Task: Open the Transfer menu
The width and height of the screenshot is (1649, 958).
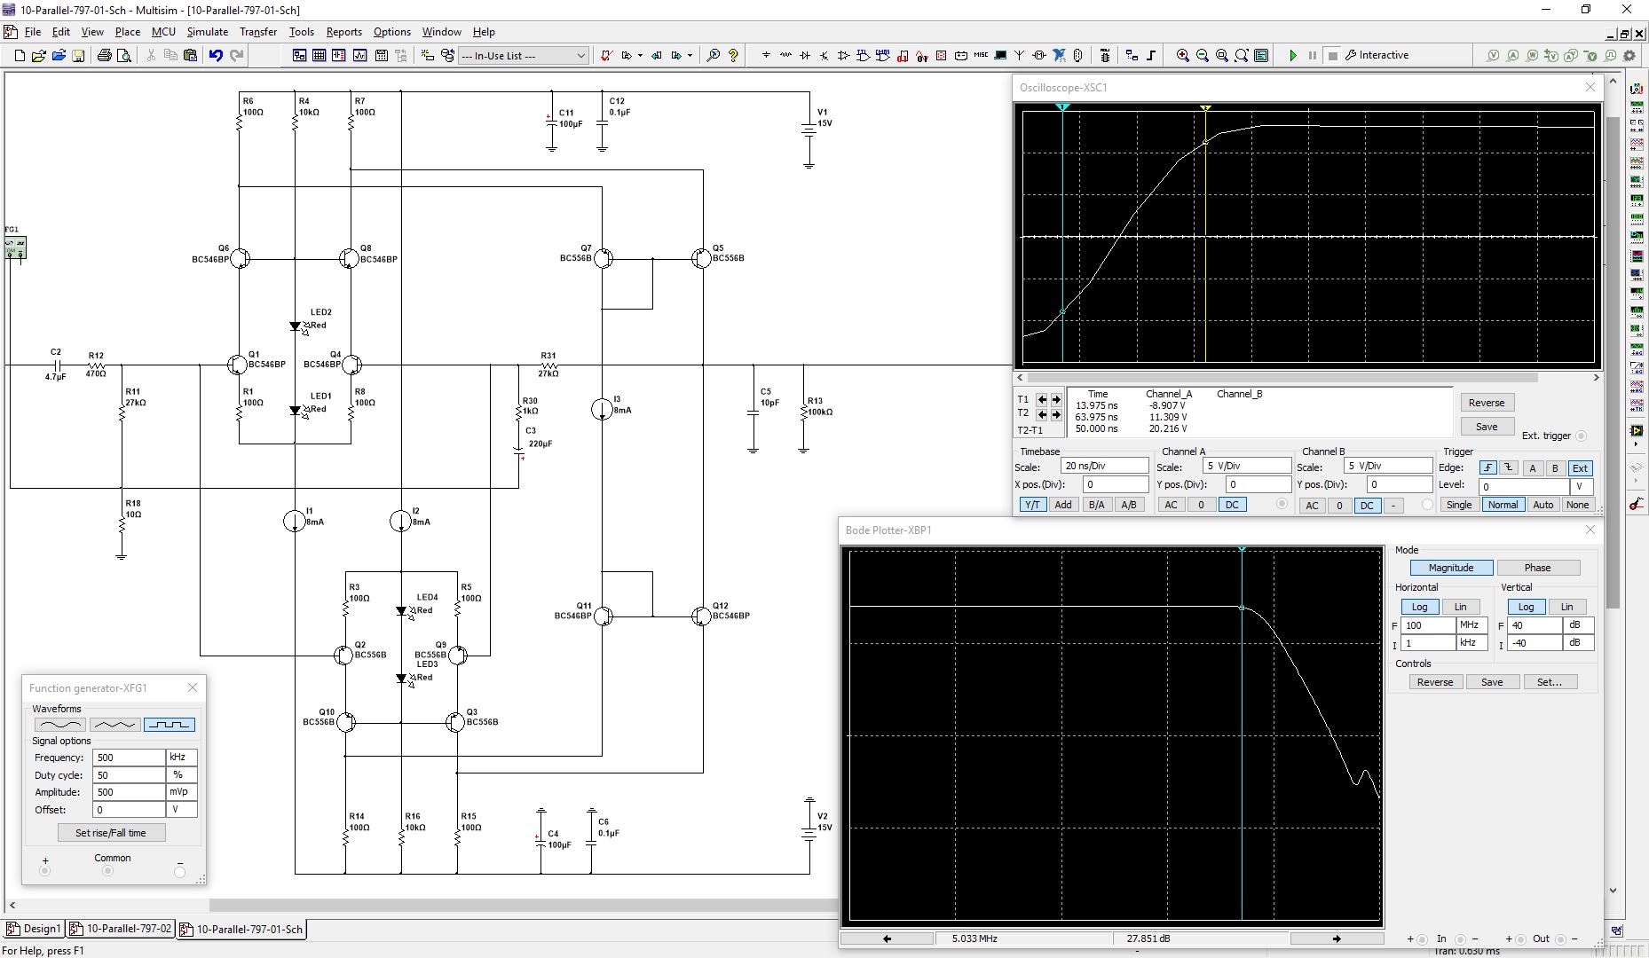Action: 258,32
